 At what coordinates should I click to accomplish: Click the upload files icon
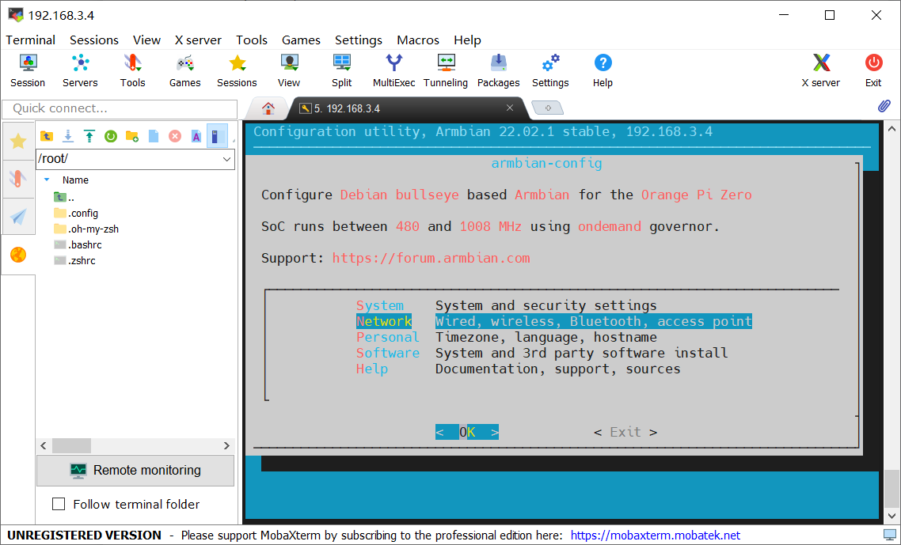coord(89,136)
